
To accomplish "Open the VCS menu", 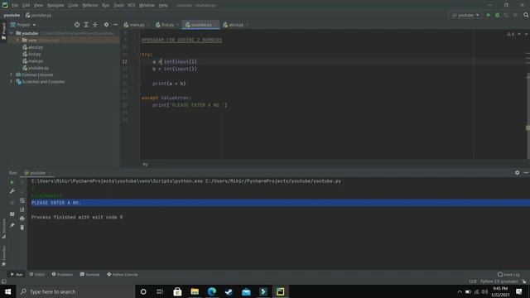I will 131,6.
